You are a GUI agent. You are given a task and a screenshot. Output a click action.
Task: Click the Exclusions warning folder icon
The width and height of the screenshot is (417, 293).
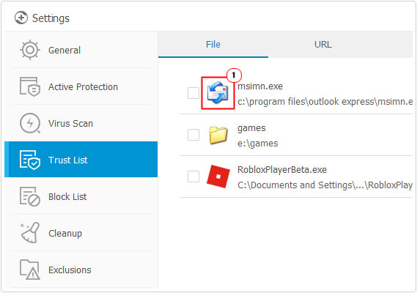point(30,270)
